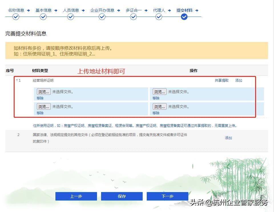Open the 名称信息 step
The width and height of the screenshot is (274, 212).
16,10
